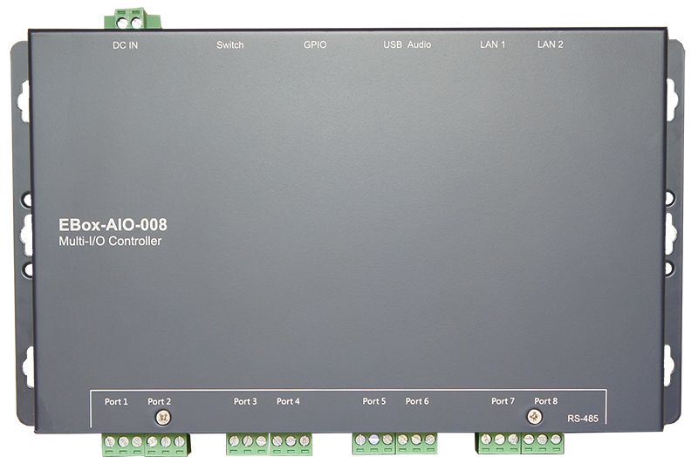Image resolution: width=698 pixels, height=457 pixels.
Task: Click the screw beside the RS-485 label
Action: 535,417
